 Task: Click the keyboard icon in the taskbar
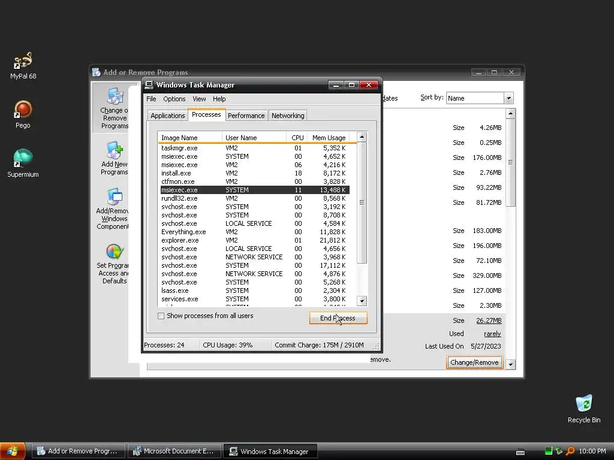[x=520, y=452]
